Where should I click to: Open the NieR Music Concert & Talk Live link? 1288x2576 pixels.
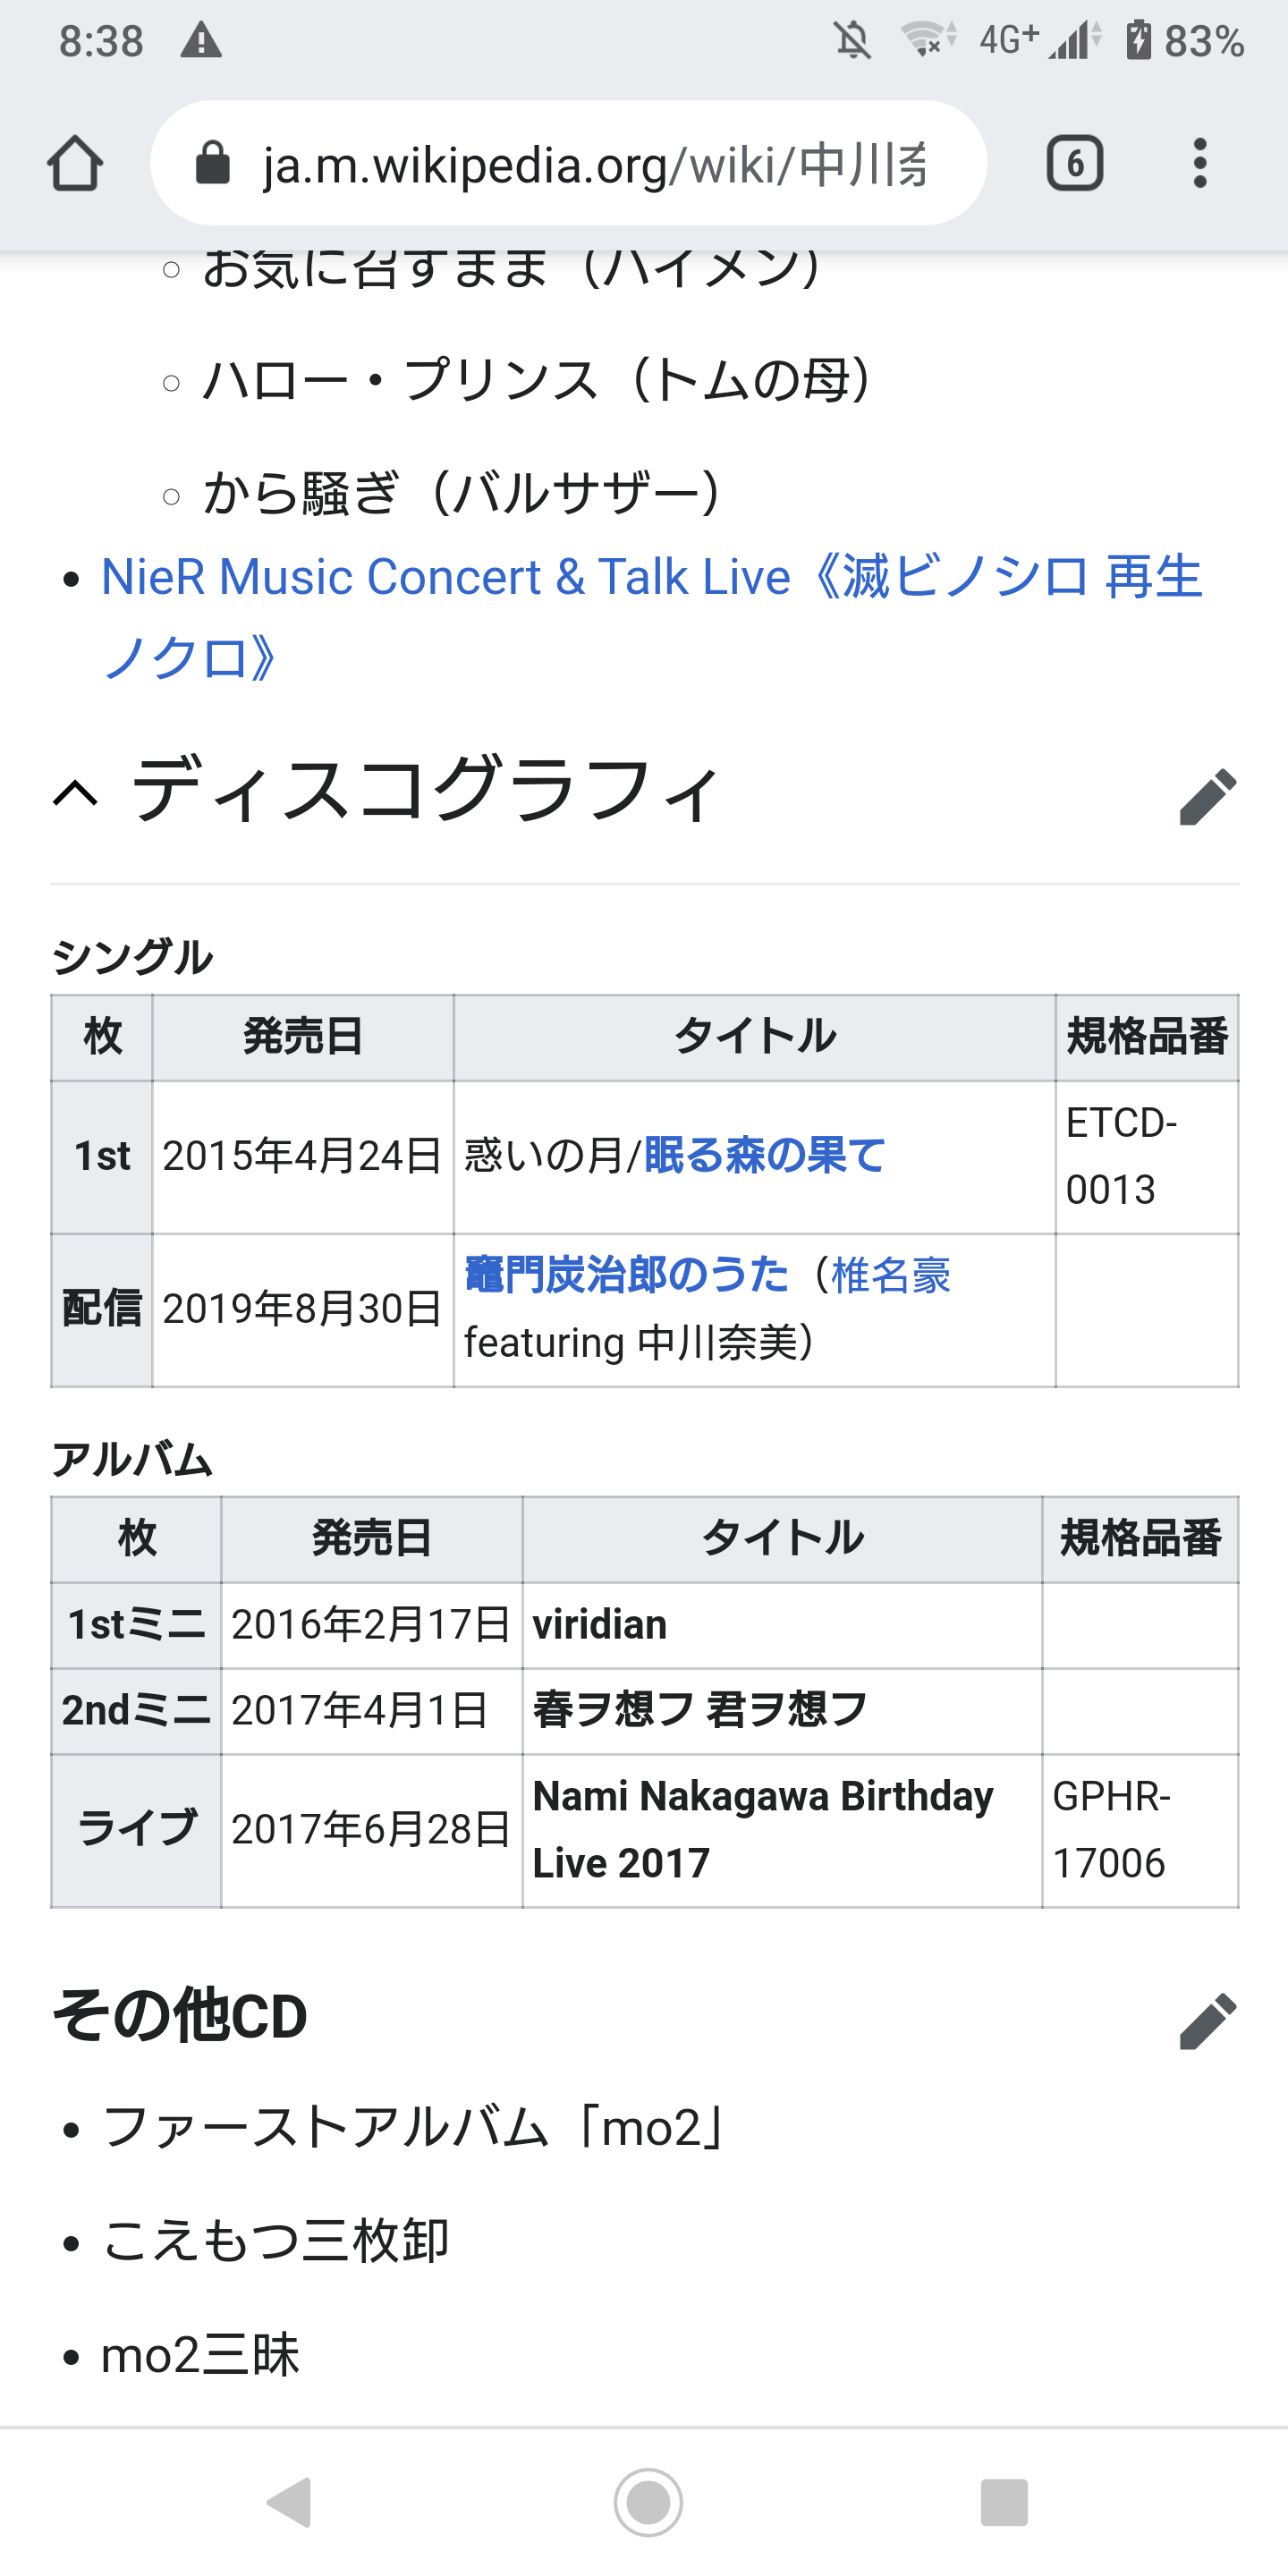pyautogui.click(x=651, y=617)
